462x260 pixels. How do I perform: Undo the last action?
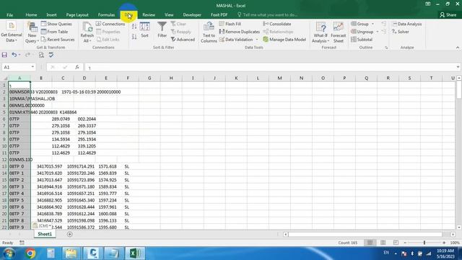[14, 55]
